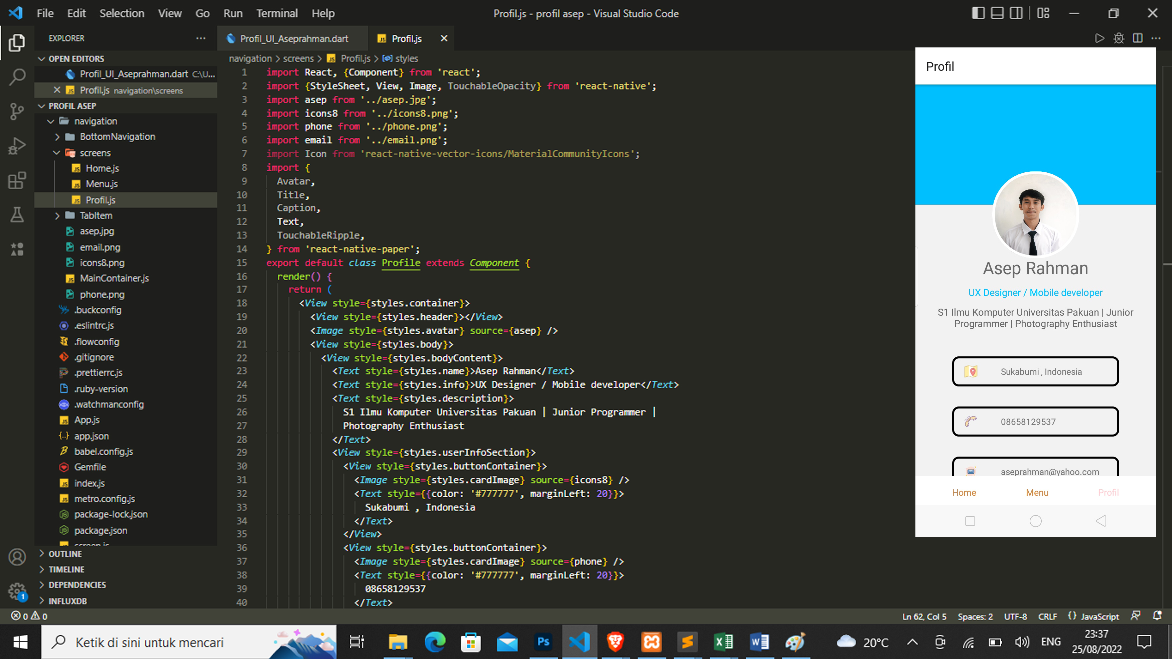This screenshot has width=1172, height=659.
Task: Collapse the OPEN EDITORS section
Action: click(x=42, y=58)
